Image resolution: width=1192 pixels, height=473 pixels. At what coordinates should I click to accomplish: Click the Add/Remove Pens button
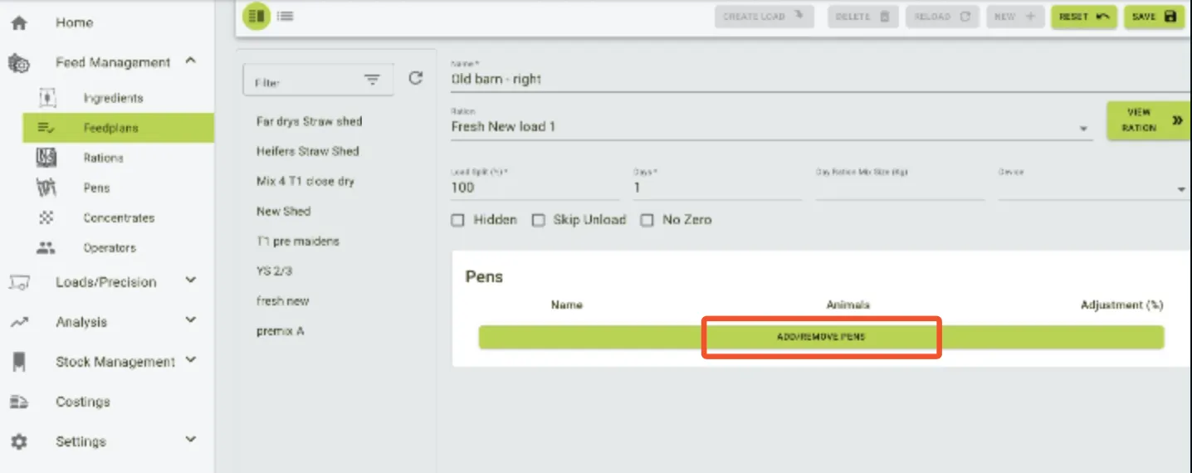point(821,337)
